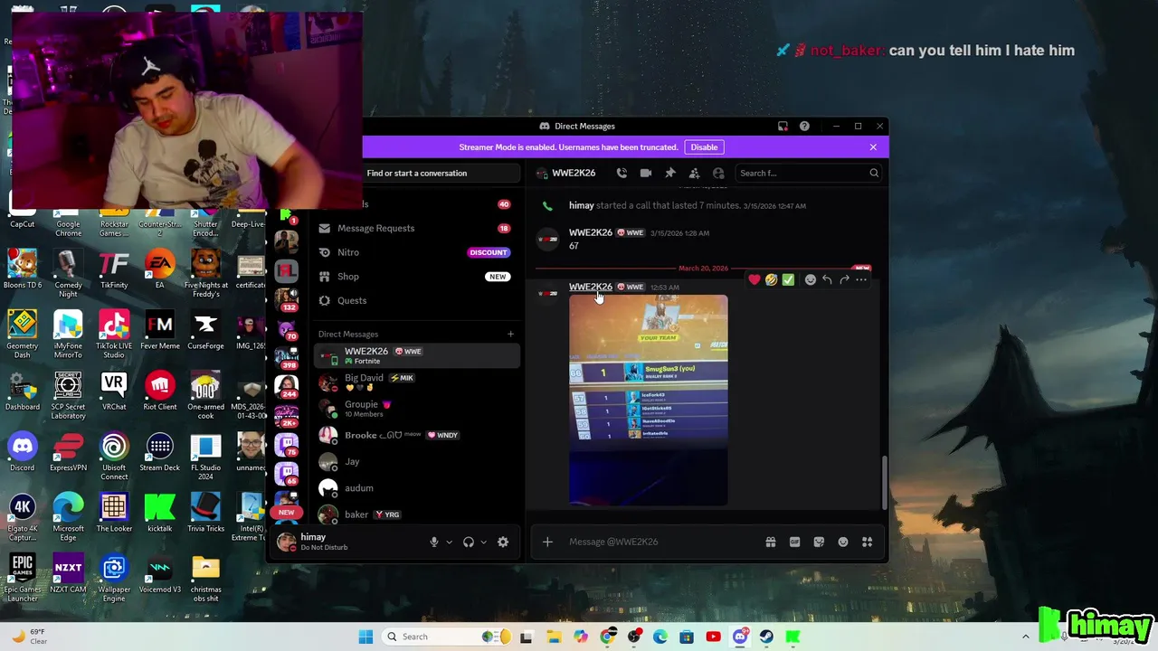
Task: Open File Explorer from the taskbar
Action: click(x=554, y=637)
